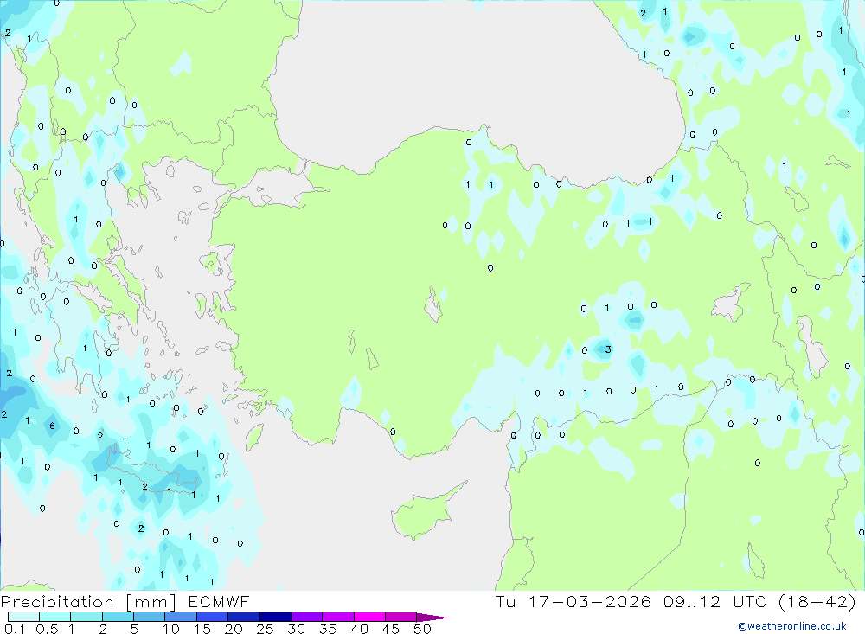Click the precipitation value '6' on the map

pos(53,426)
